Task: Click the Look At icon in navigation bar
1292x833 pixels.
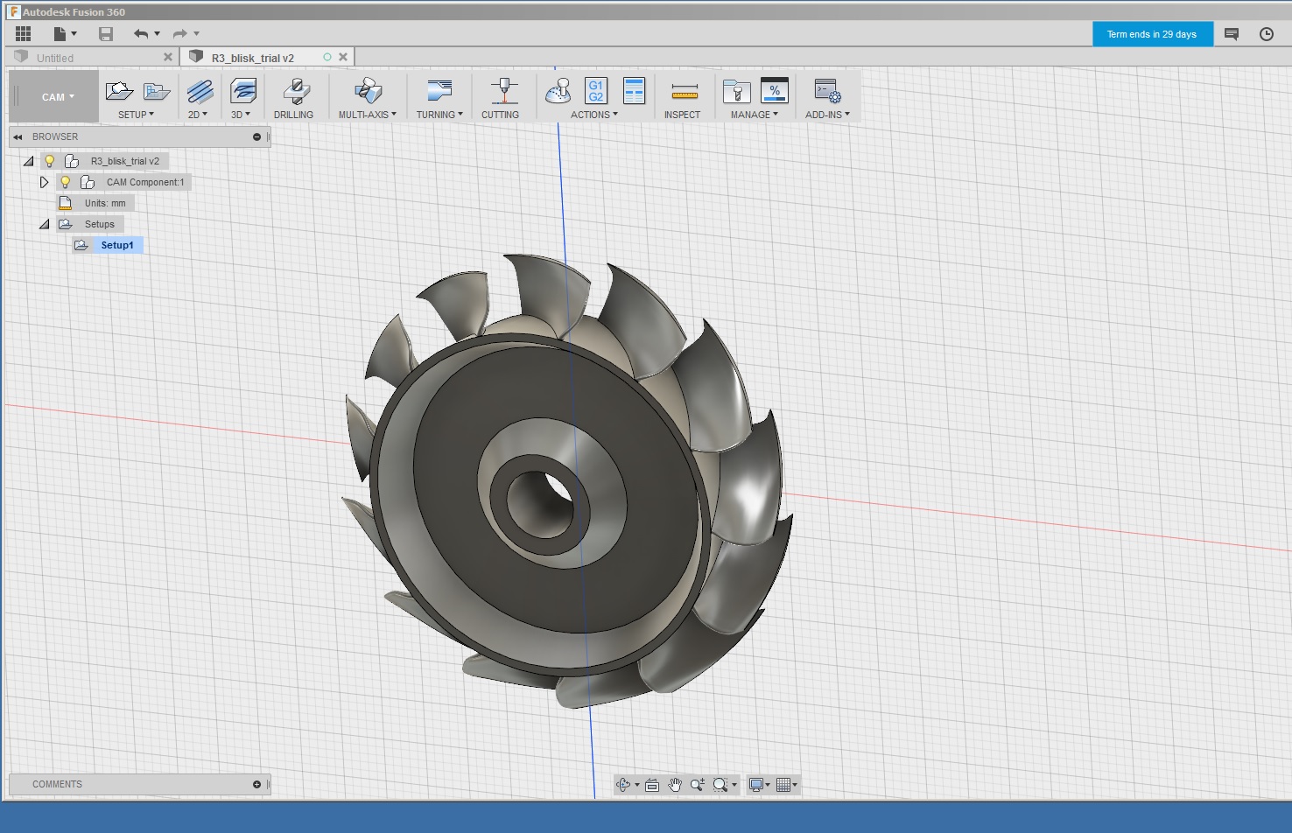Action: pyautogui.click(x=652, y=785)
